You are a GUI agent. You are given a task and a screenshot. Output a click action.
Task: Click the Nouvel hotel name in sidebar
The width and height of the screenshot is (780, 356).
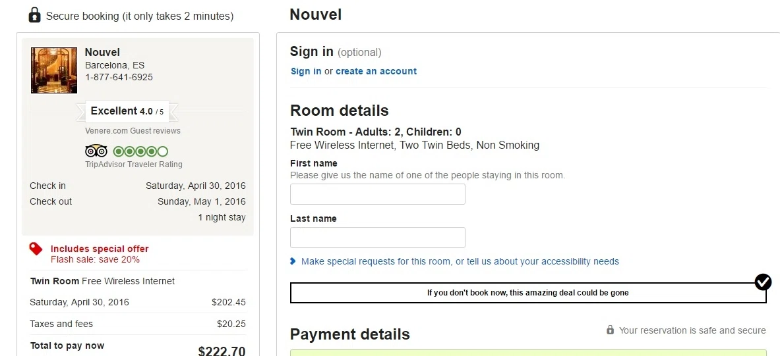[x=102, y=52]
